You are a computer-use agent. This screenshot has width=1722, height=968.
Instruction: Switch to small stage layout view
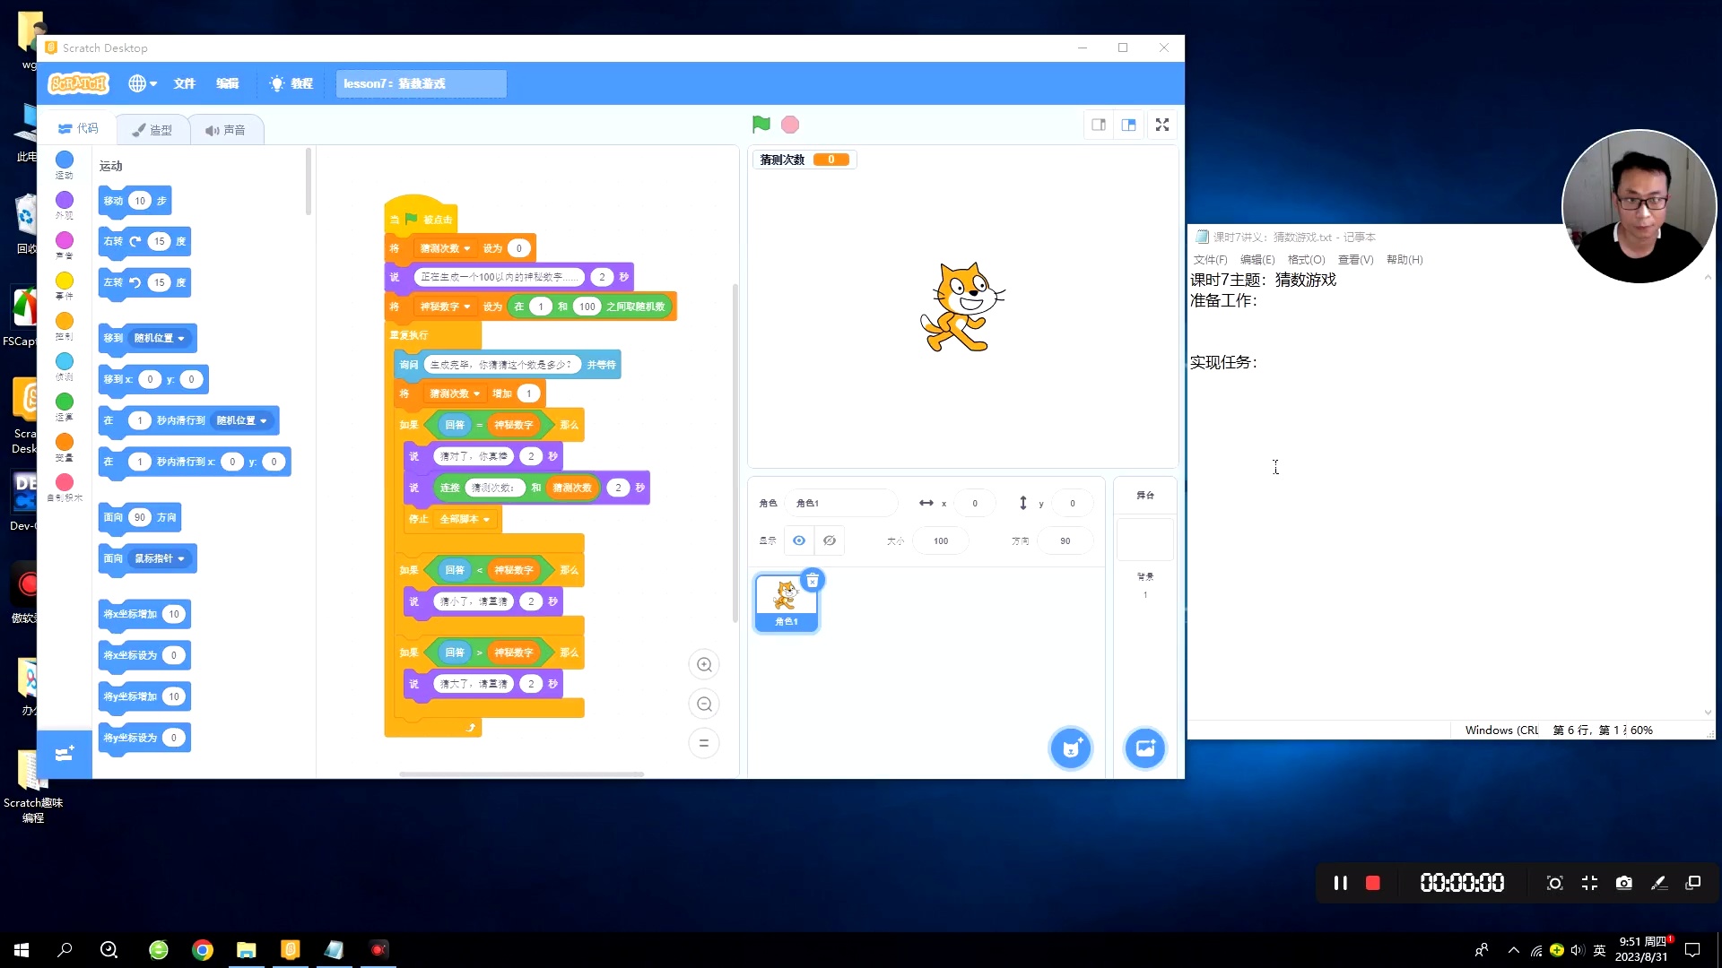pyautogui.click(x=1099, y=125)
